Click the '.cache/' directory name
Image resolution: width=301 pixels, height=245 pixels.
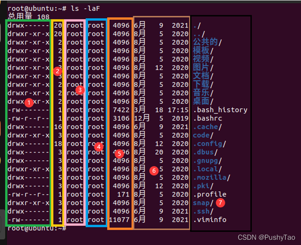point(207,127)
